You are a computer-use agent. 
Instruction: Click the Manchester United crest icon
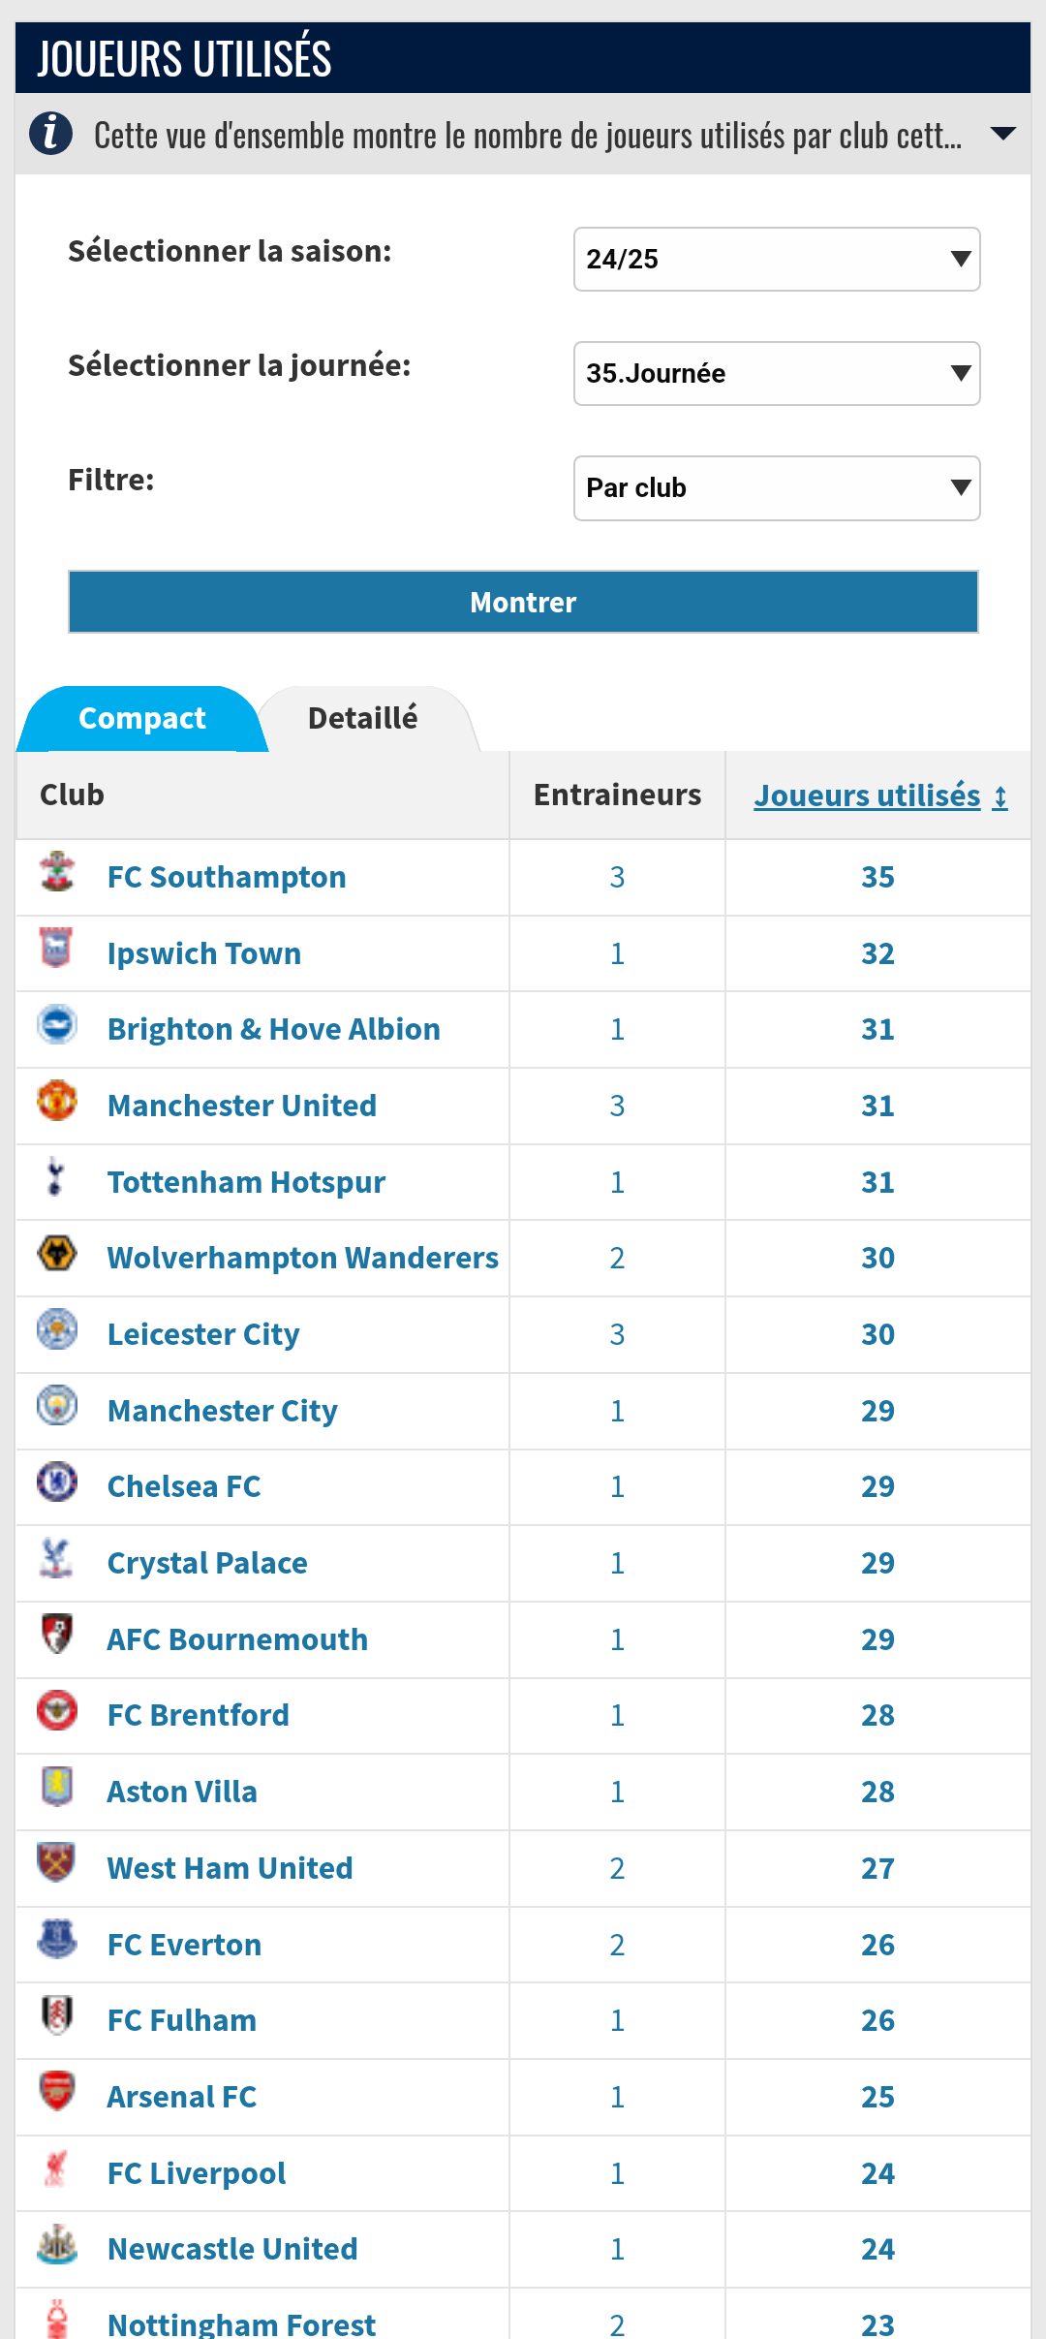tap(57, 1101)
